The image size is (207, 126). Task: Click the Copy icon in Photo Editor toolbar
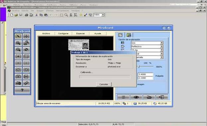[x=41, y=15]
